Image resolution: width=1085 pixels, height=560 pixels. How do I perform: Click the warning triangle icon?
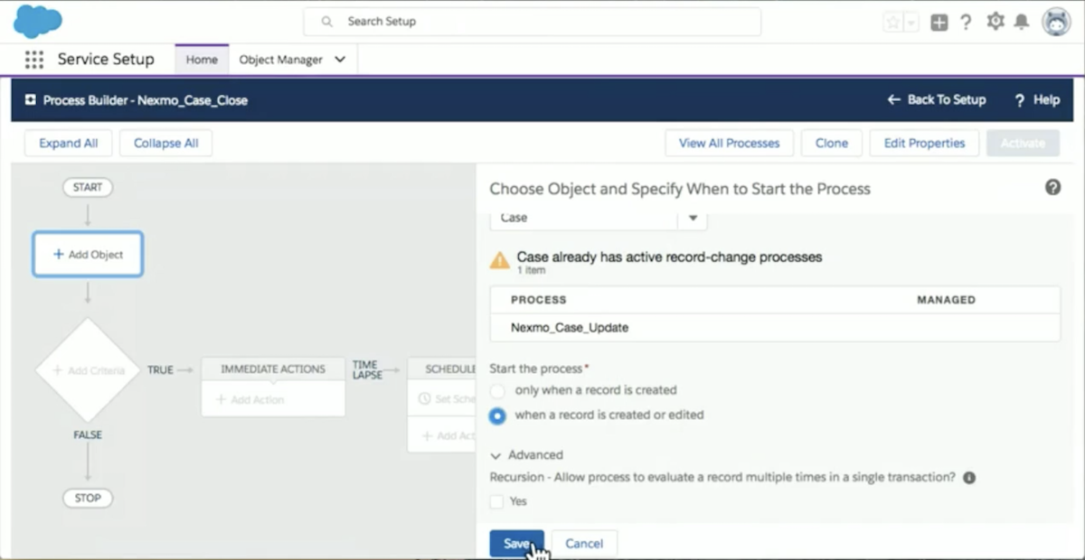click(x=499, y=260)
